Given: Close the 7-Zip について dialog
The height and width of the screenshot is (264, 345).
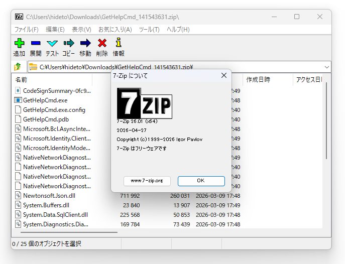Looking at the screenshot, I should (x=224, y=75).
